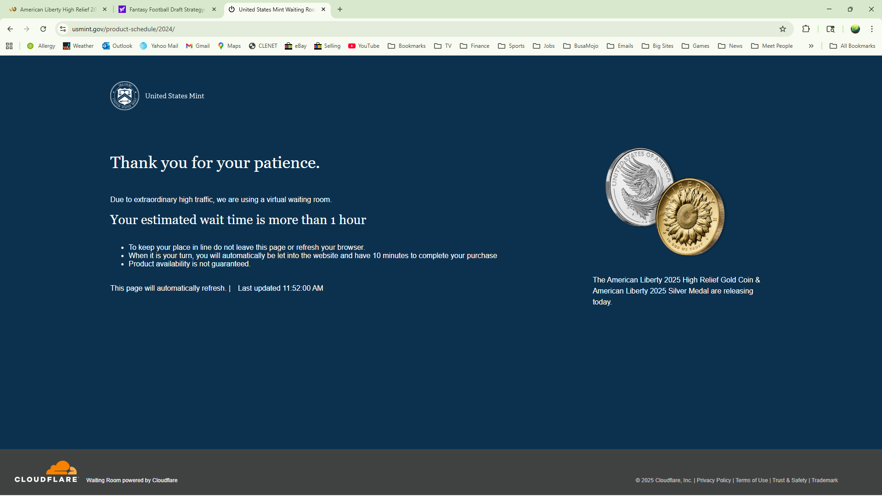Open the Outlook bookmark
Screen dimensions: 882x496
(117, 46)
